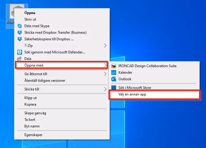Select the Dela menu entry

62,59
